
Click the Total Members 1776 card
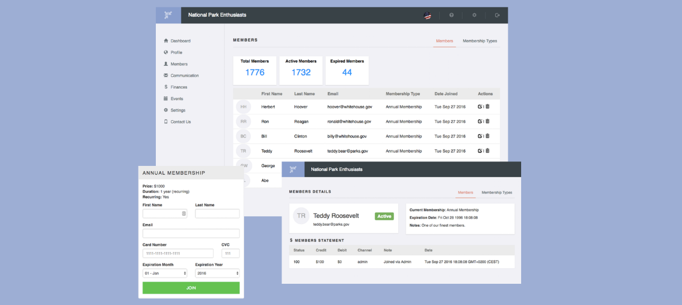tap(255, 70)
